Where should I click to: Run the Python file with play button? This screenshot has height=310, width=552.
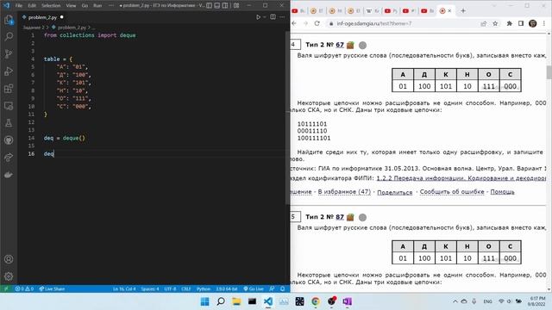pos(258,17)
